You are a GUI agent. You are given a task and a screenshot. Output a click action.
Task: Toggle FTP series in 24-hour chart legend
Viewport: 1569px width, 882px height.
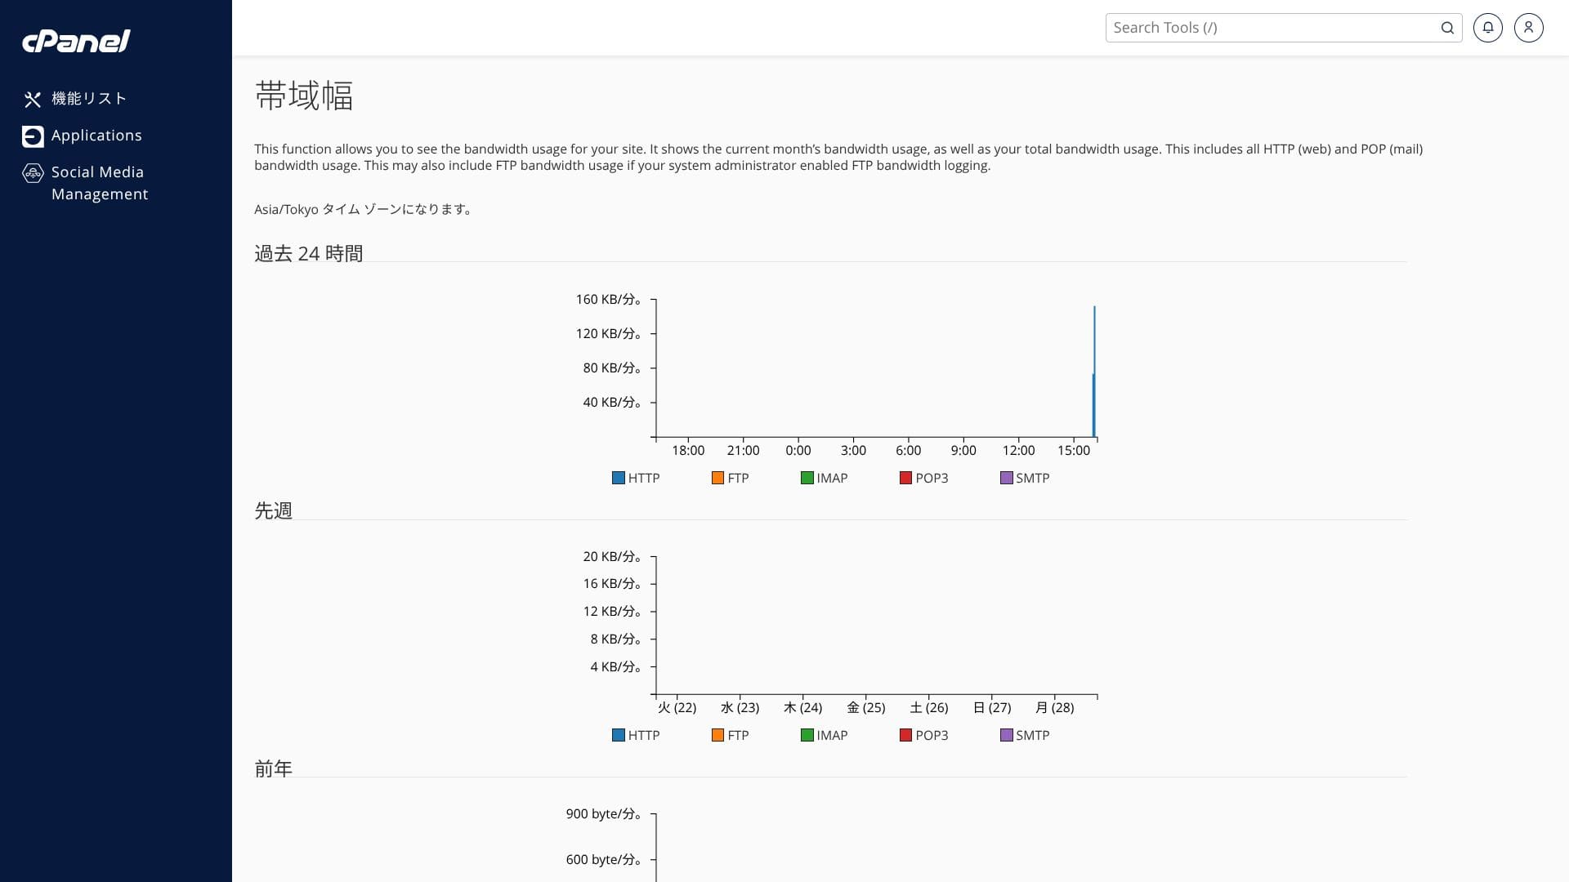point(730,479)
